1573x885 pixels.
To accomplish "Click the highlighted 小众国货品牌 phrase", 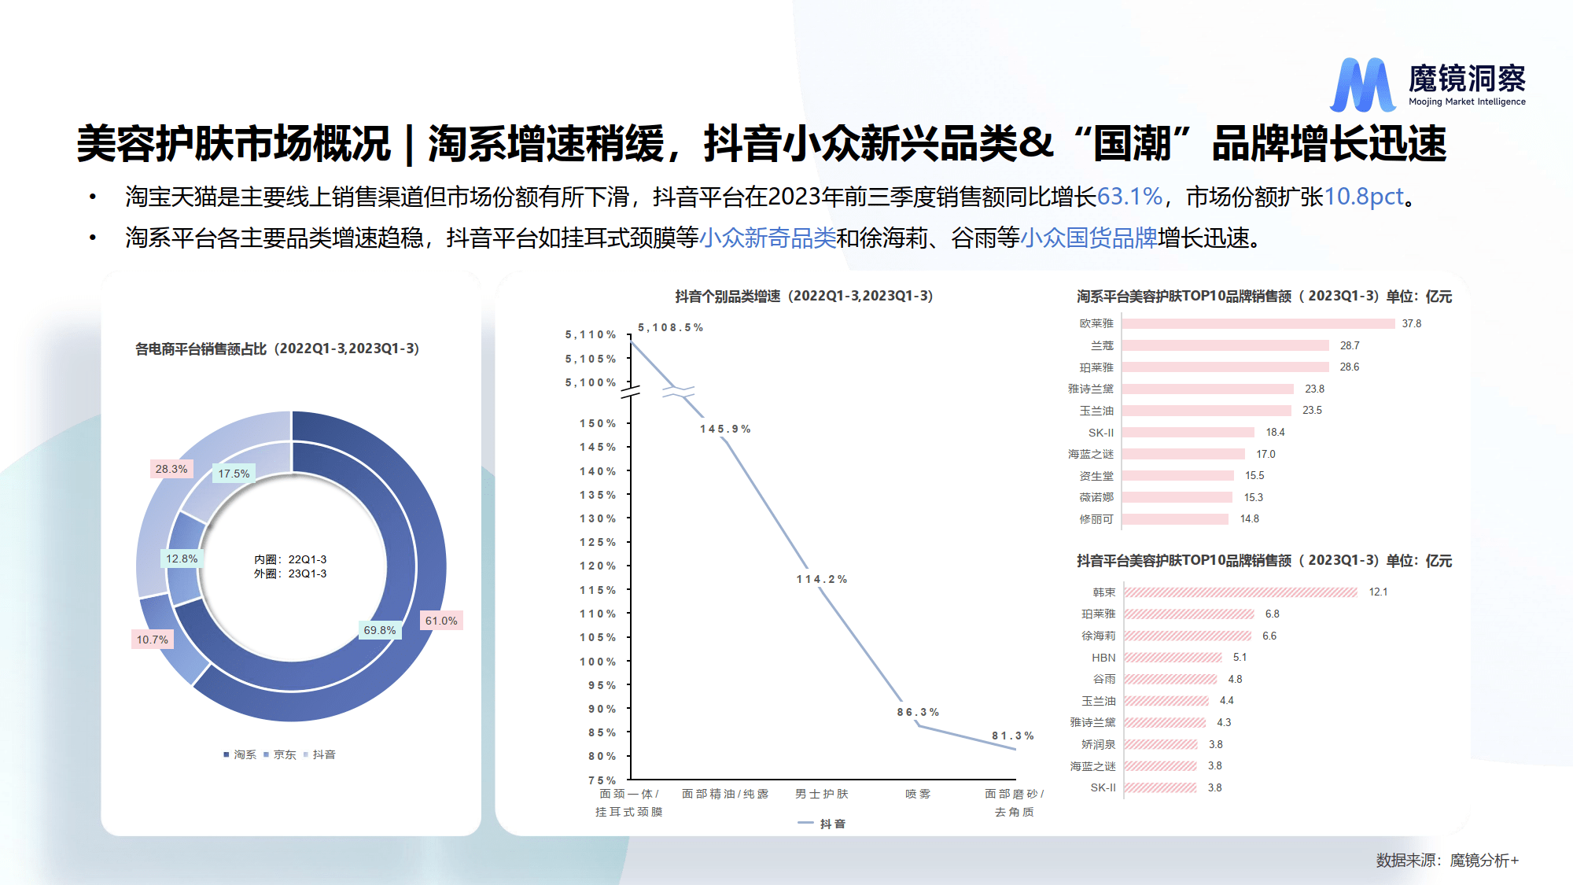I will pos(1089,238).
